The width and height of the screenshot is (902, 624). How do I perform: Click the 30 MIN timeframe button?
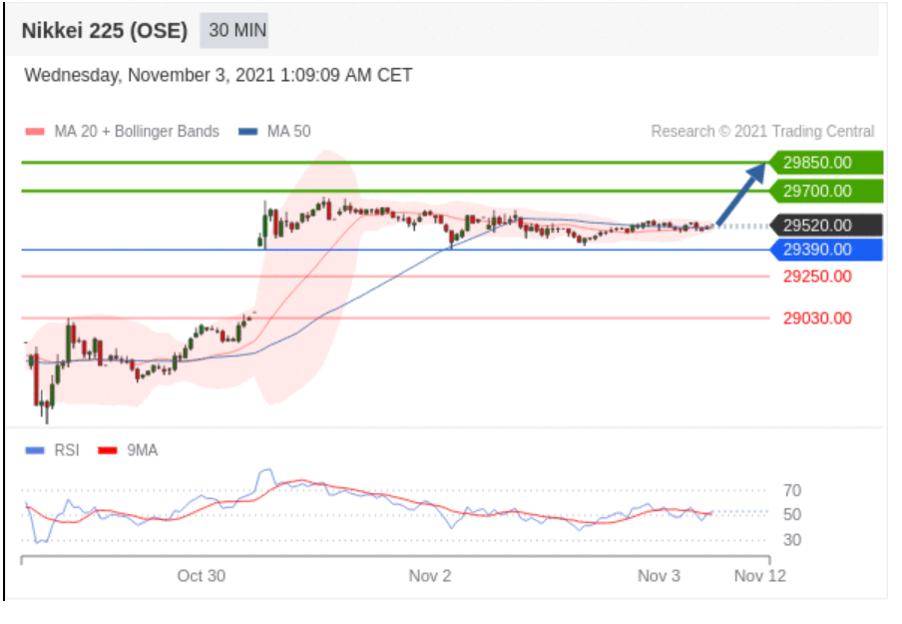point(233,30)
